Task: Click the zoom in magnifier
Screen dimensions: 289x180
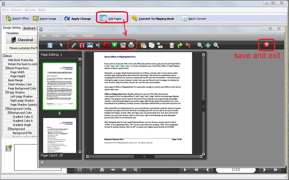Action: [x=216, y=45]
